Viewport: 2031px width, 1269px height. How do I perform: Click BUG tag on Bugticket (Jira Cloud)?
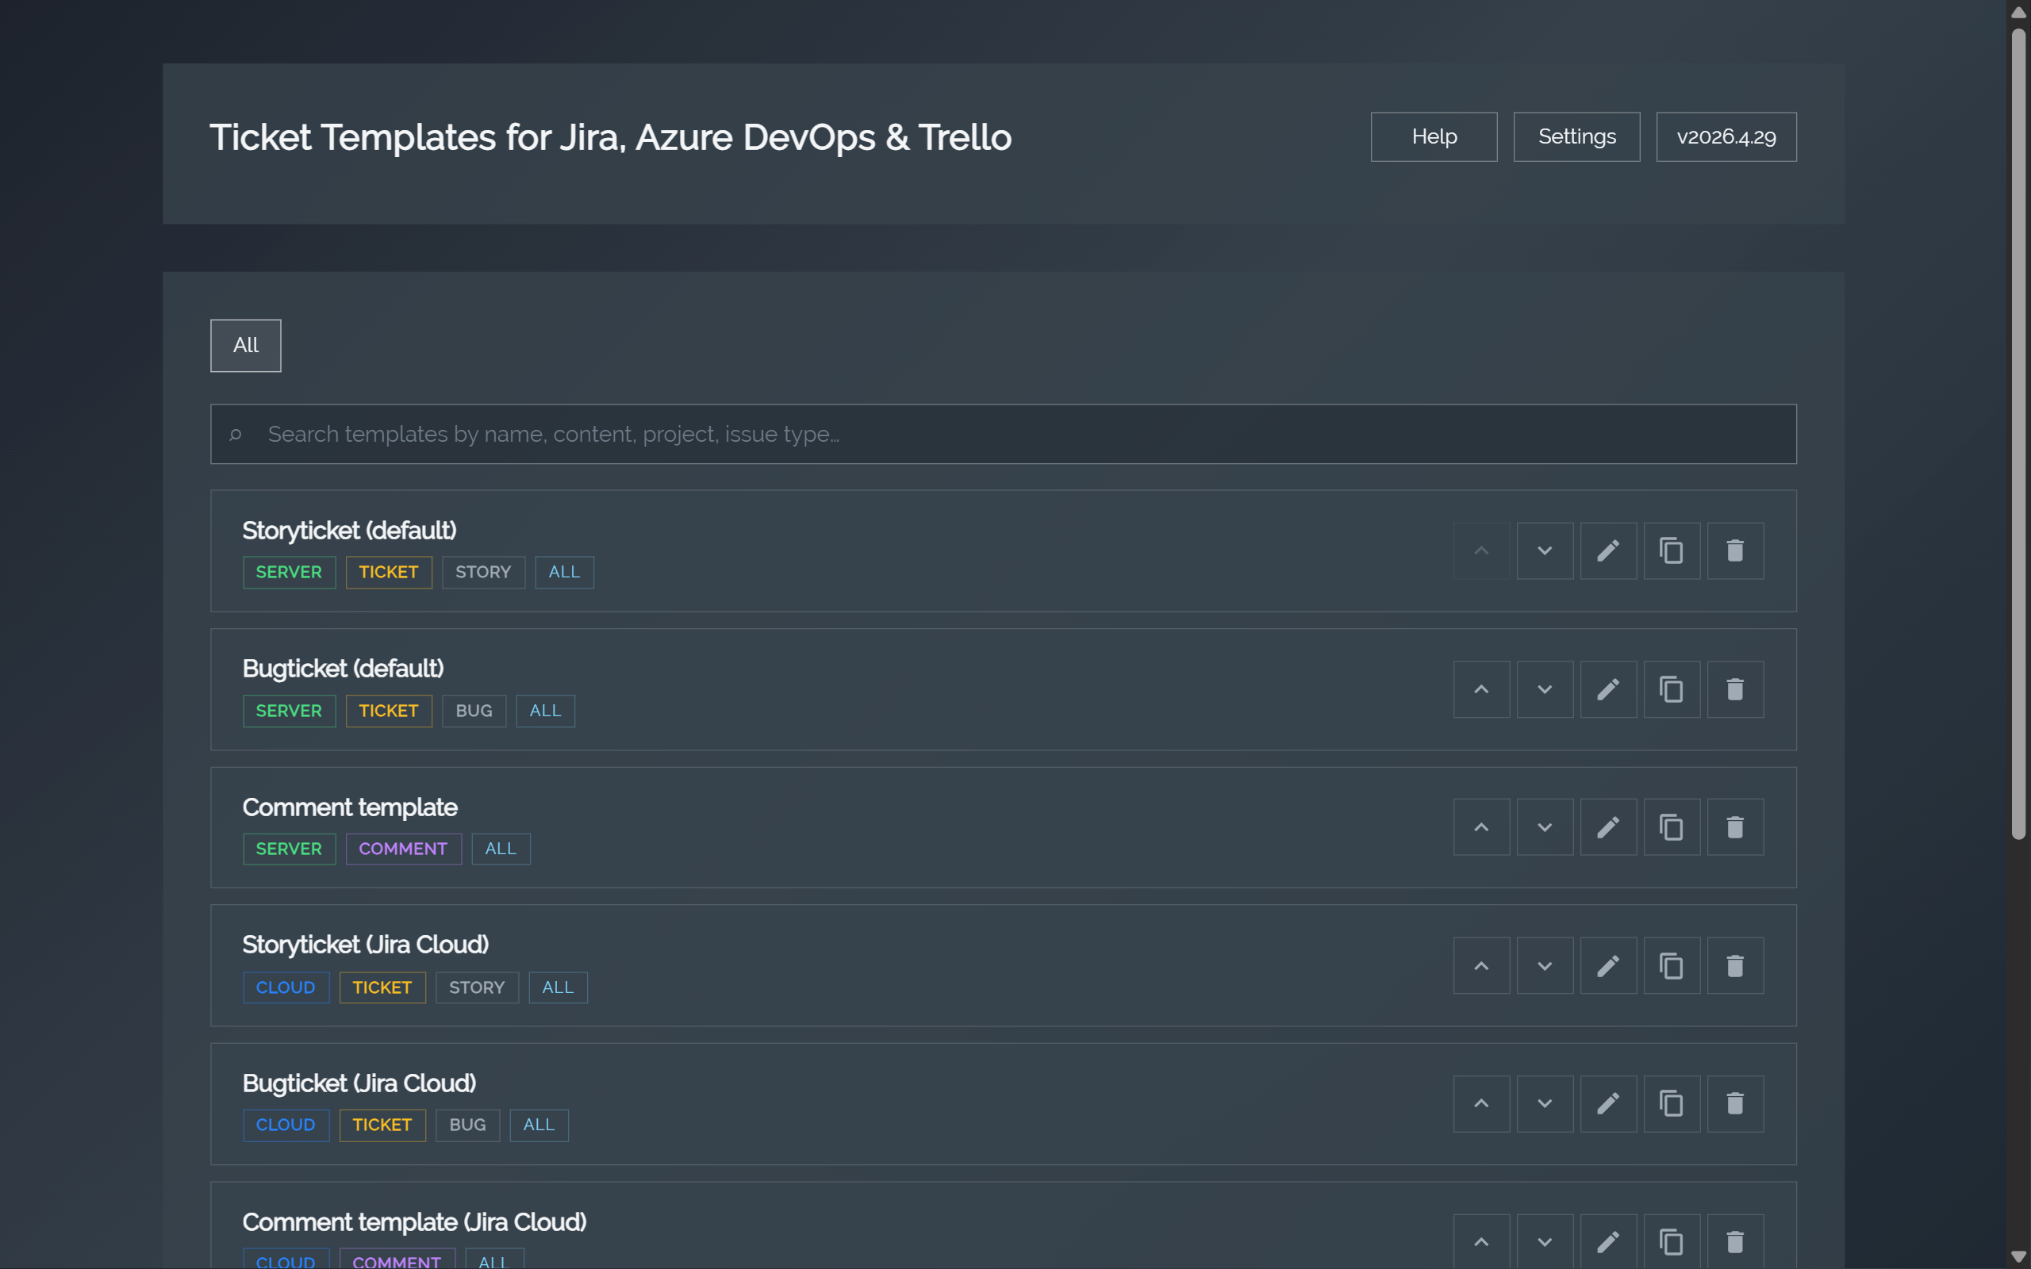(x=467, y=1125)
